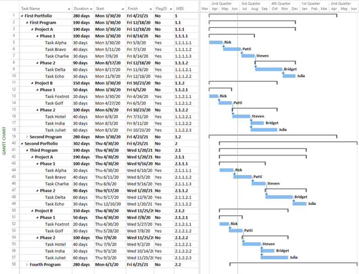Open the Task Name column filter dropdown
The height and width of the screenshot is (274, 359).
tap(69, 9)
